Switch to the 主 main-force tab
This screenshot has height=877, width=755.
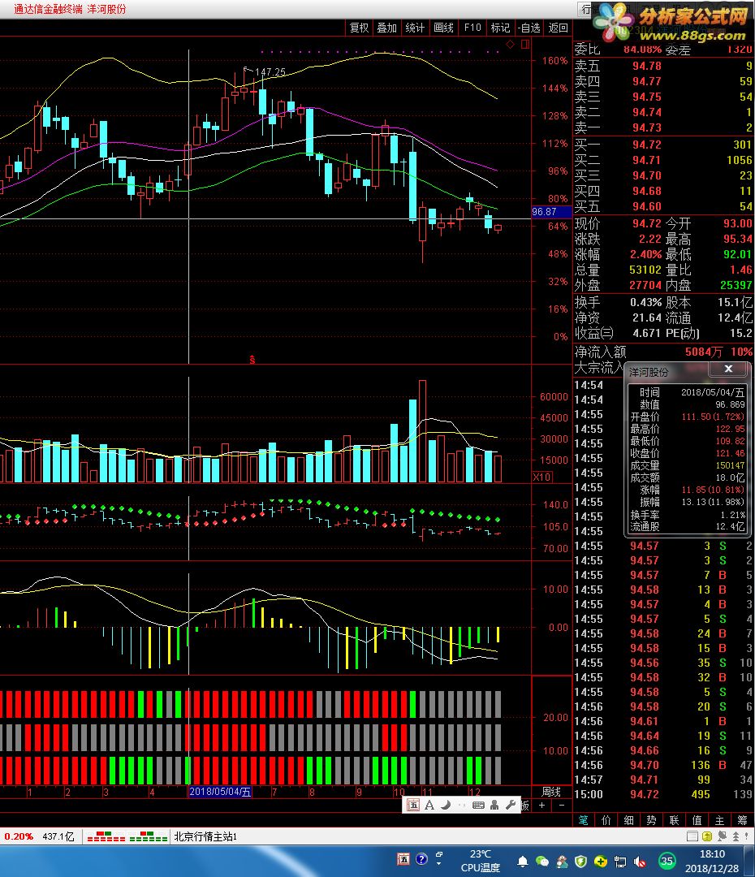point(719,820)
